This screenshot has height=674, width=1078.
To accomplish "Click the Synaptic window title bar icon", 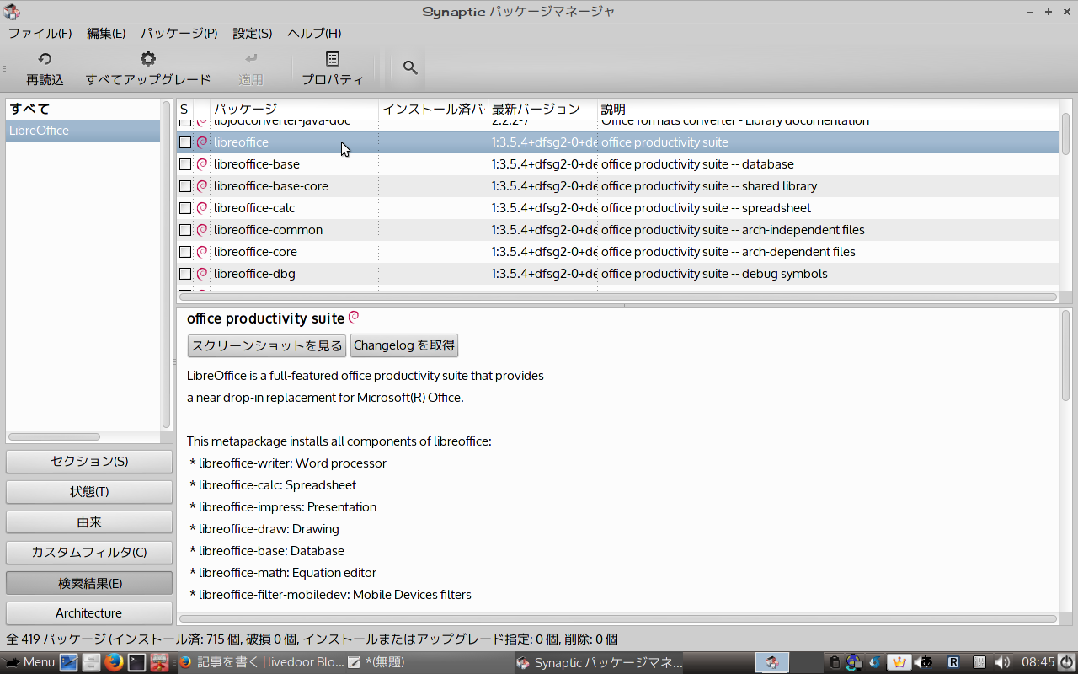I will 11,12.
